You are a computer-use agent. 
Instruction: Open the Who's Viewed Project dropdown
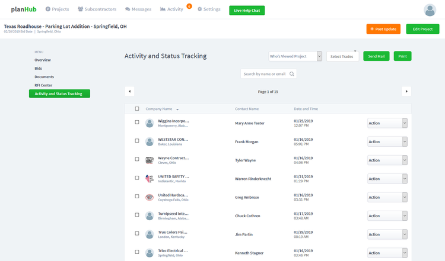[x=295, y=56]
